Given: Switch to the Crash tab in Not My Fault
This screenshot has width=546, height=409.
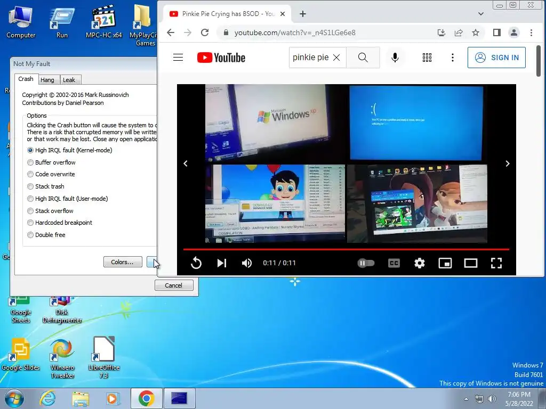Looking at the screenshot, I should coord(26,79).
